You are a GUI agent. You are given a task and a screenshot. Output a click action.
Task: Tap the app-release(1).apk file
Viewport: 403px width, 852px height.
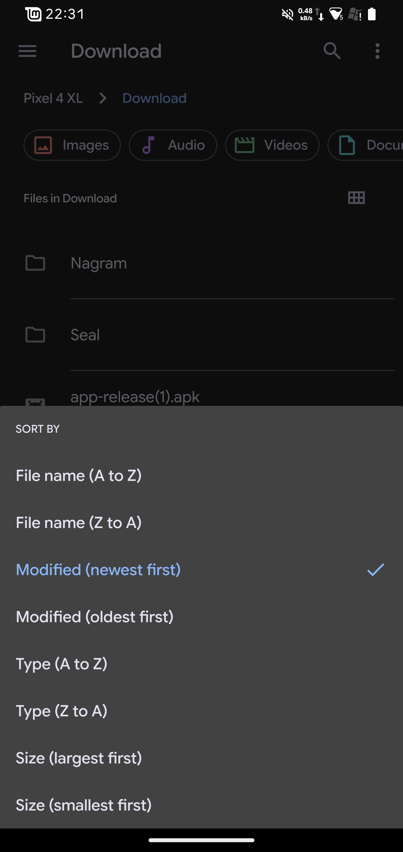coord(135,397)
